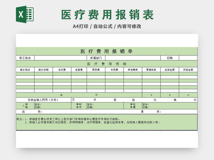Select the 治疗费 column header
The image size is (214, 160).
62,70
